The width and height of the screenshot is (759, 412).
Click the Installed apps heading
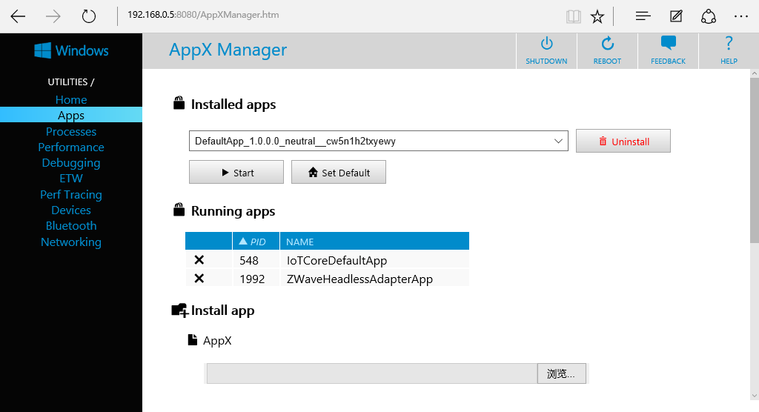[x=233, y=104]
